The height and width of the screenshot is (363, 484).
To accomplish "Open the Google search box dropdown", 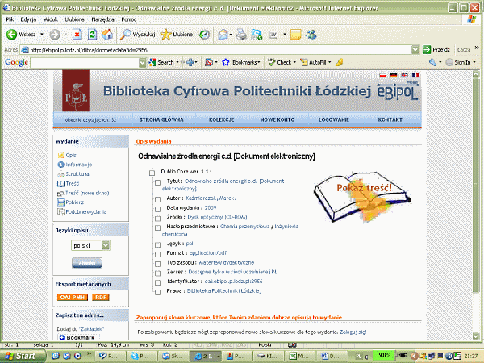I will [x=142, y=63].
